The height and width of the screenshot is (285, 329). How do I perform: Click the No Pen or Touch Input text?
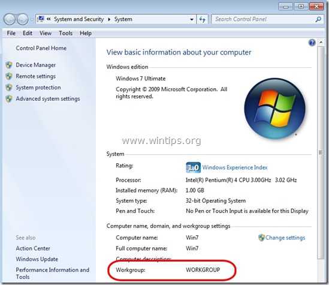(x=247, y=211)
